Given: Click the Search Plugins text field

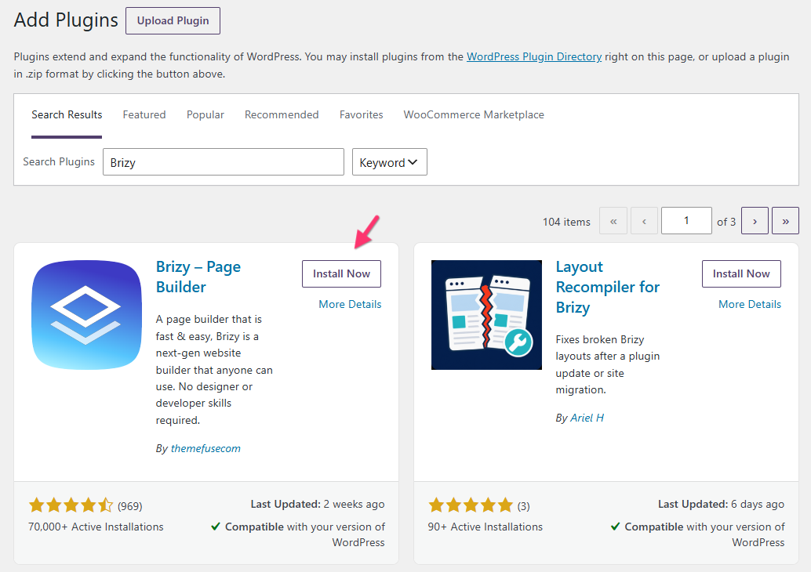Looking at the screenshot, I should 224,162.
